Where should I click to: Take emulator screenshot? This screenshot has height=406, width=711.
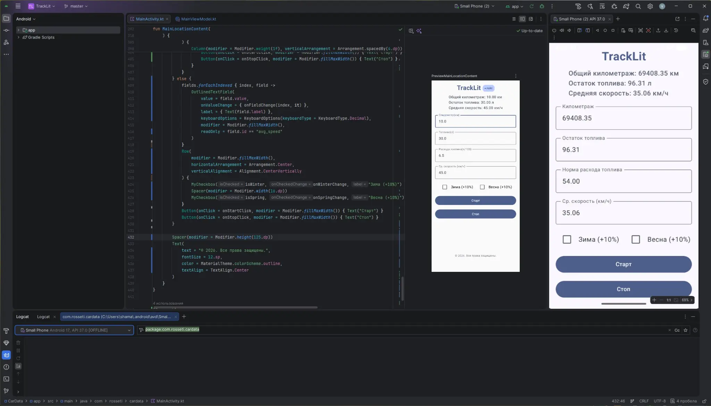click(x=641, y=31)
